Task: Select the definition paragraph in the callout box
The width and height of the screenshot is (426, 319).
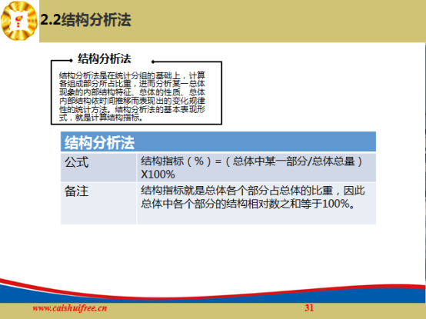Action: click(x=132, y=96)
